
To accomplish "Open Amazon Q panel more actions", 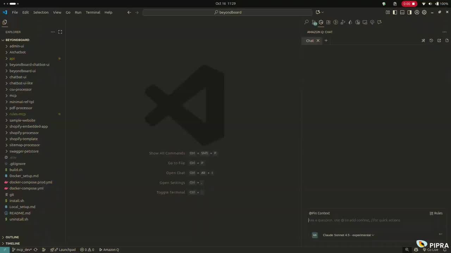I will click(x=444, y=32).
